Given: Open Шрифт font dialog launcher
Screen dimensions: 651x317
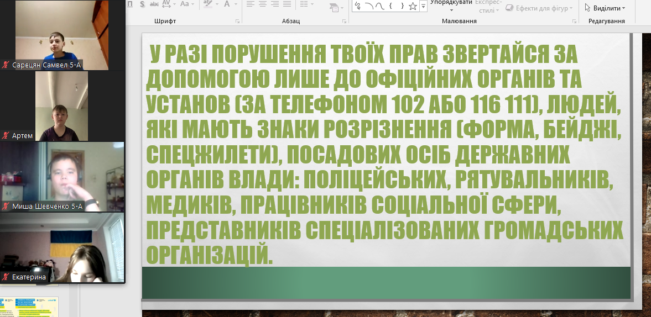Looking at the screenshot, I should [x=237, y=21].
